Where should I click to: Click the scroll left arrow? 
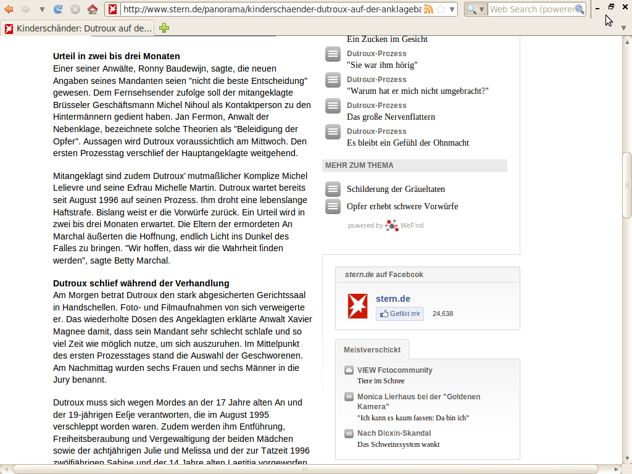(6, 469)
